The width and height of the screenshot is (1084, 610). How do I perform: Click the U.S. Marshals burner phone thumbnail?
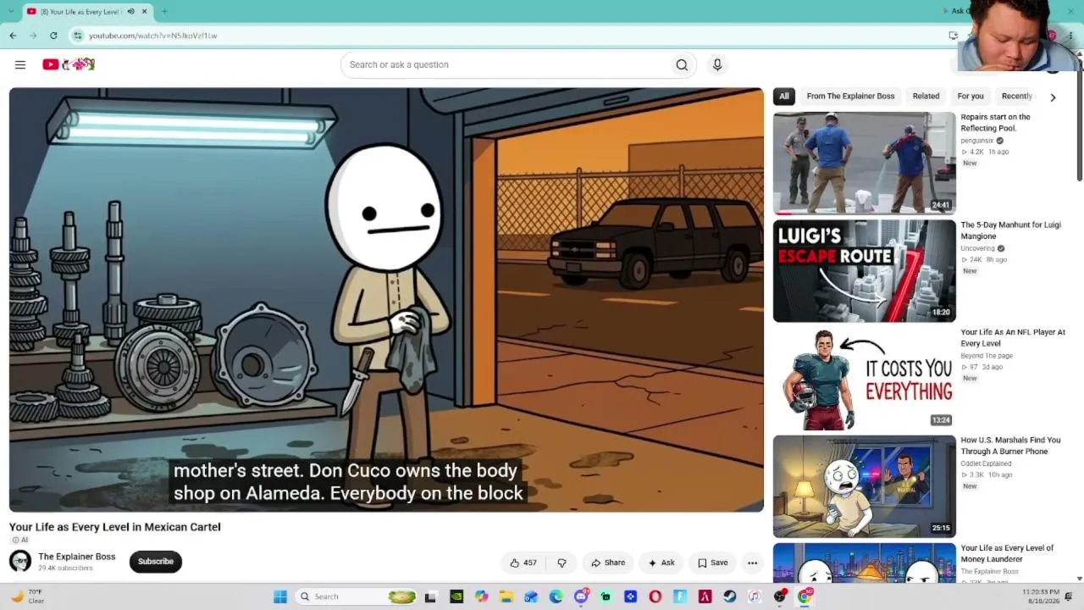[x=864, y=486]
